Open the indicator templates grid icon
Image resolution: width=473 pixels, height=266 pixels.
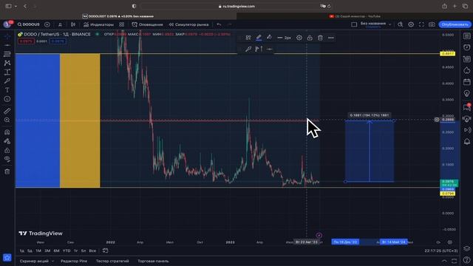click(121, 24)
